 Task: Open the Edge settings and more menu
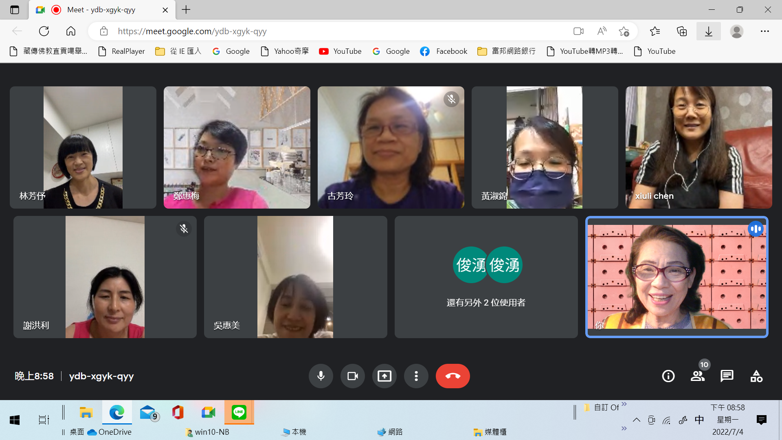tap(764, 31)
